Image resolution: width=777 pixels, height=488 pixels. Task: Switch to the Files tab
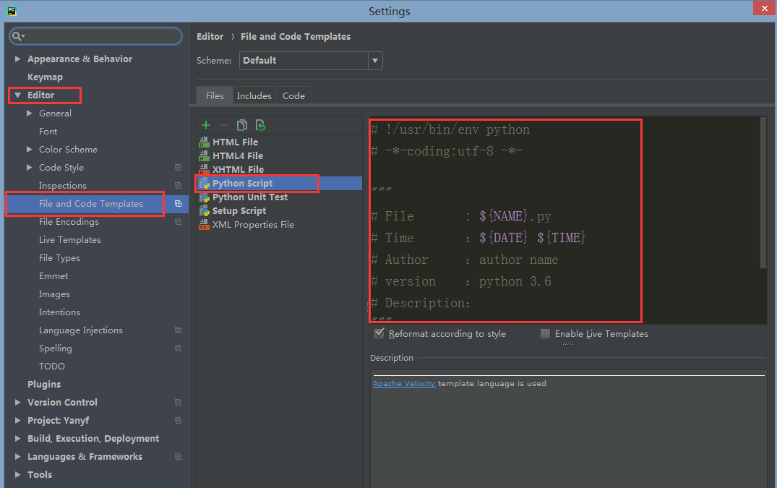tap(215, 95)
